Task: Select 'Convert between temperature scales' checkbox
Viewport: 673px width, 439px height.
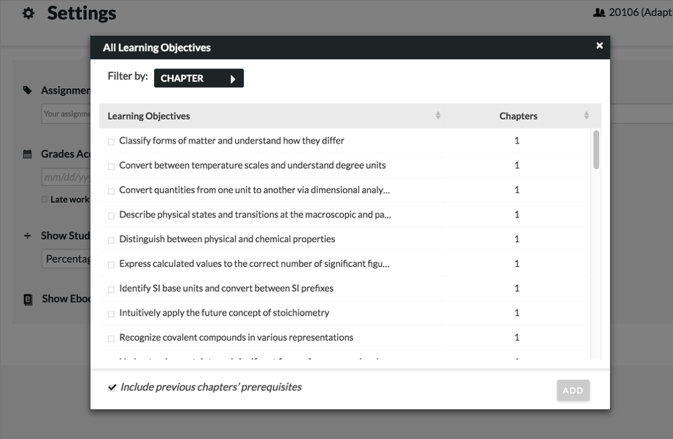Action: (x=111, y=166)
